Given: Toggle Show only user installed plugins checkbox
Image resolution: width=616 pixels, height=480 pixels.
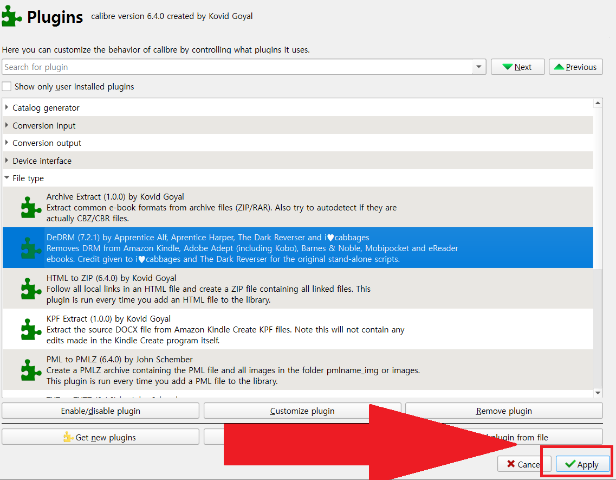Looking at the screenshot, I should [7, 86].
